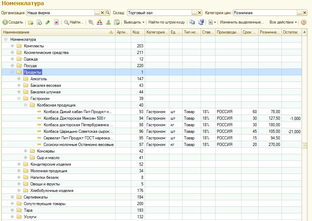Click Изменить выделенные... button

coord(242,22)
